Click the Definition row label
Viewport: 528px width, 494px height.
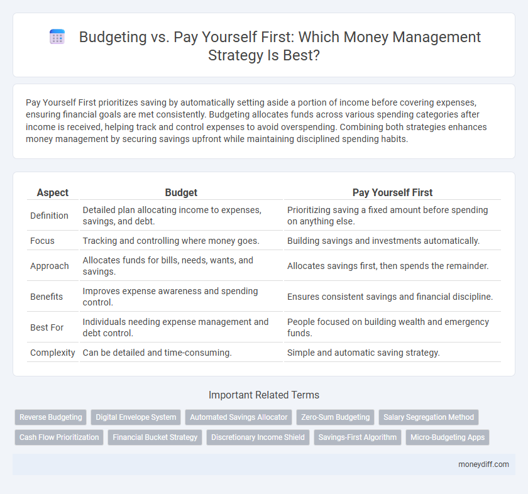click(50, 216)
